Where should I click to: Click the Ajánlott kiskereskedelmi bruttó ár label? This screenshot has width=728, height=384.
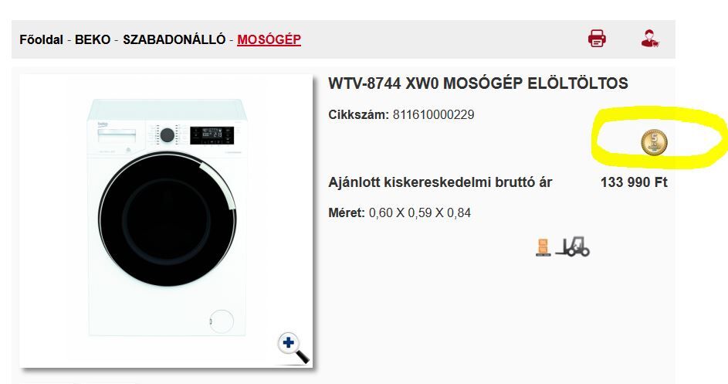pos(440,182)
